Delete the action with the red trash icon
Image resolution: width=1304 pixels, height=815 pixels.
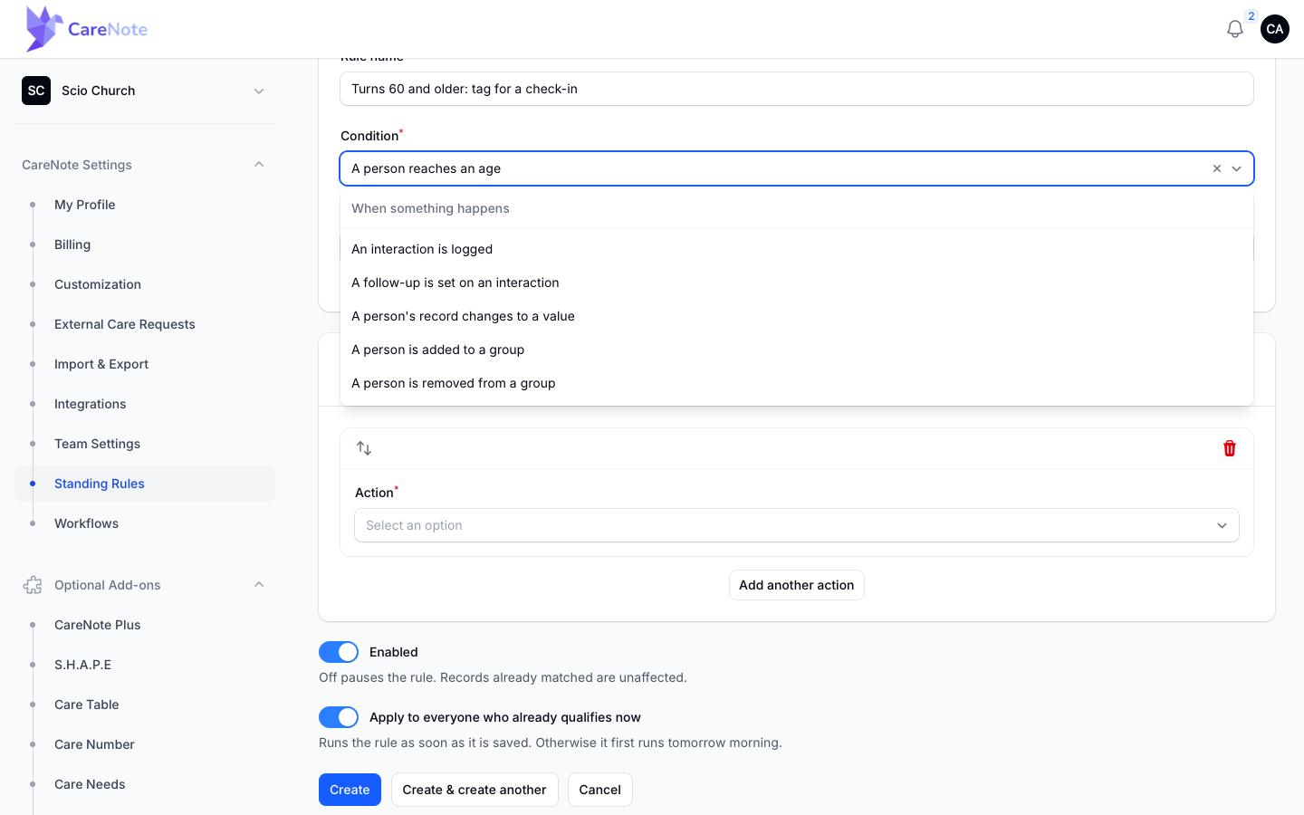1229,448
